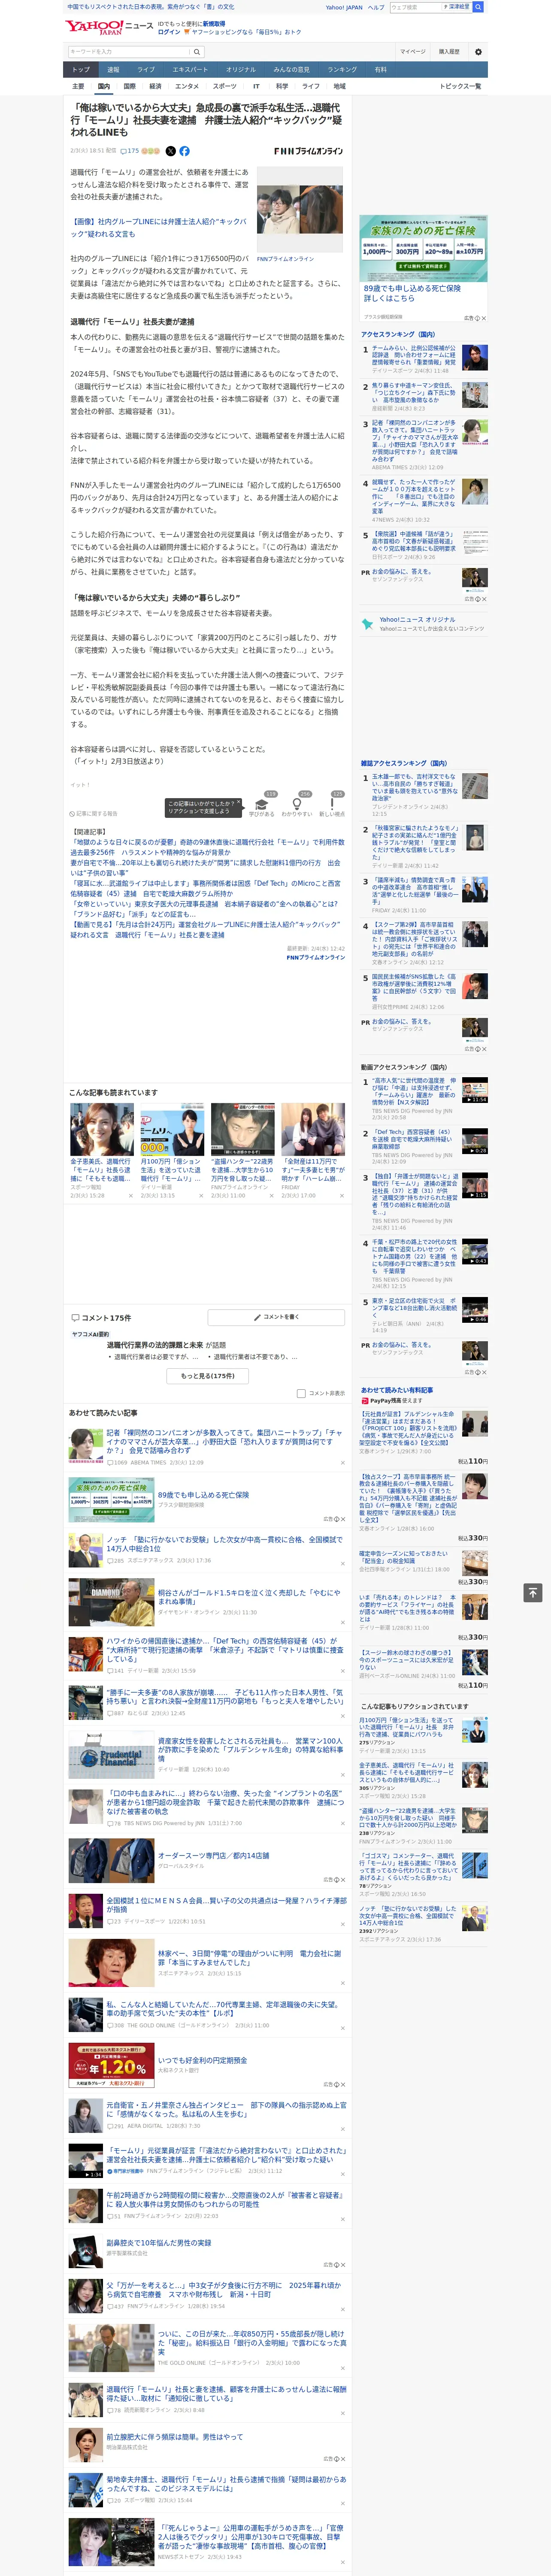Image resolution: width=551 pixels, height=2576 pixels.
Task: Open the 175 comments count icon
Action: click(x=130, y=151)
